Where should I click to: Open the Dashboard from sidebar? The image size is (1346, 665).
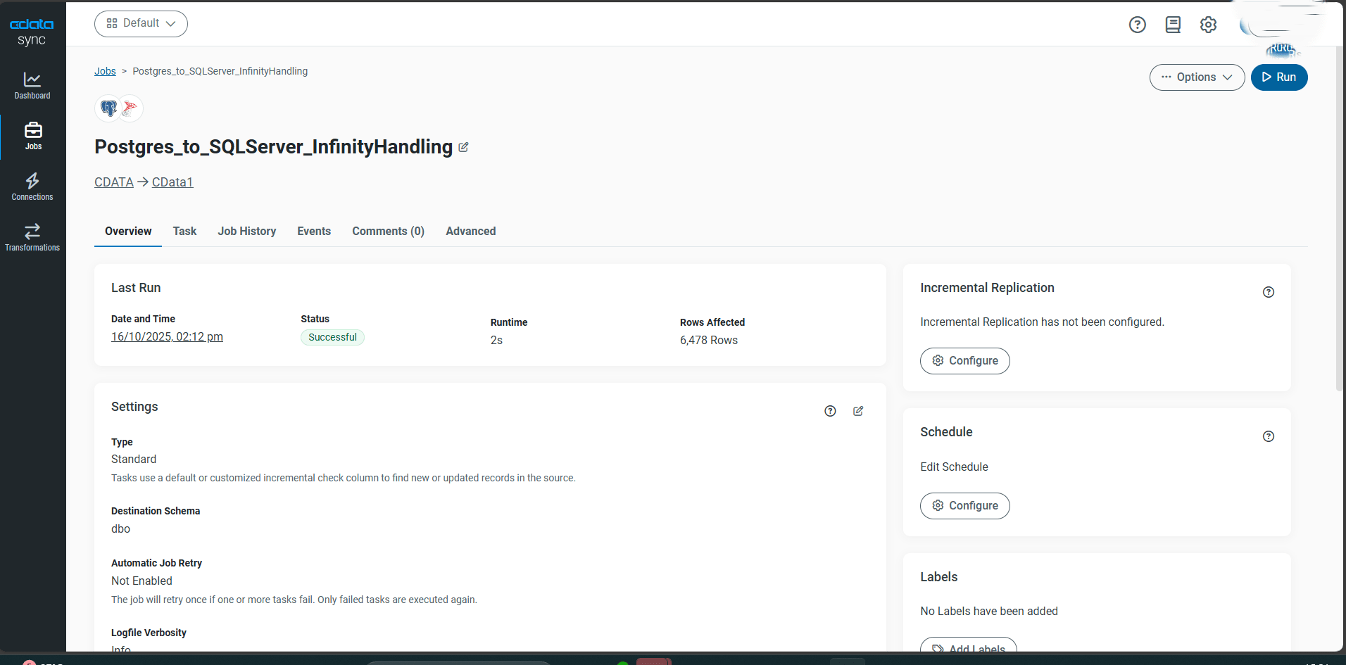click(32, 85)
